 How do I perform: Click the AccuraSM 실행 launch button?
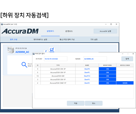click(x=105, y=31)
